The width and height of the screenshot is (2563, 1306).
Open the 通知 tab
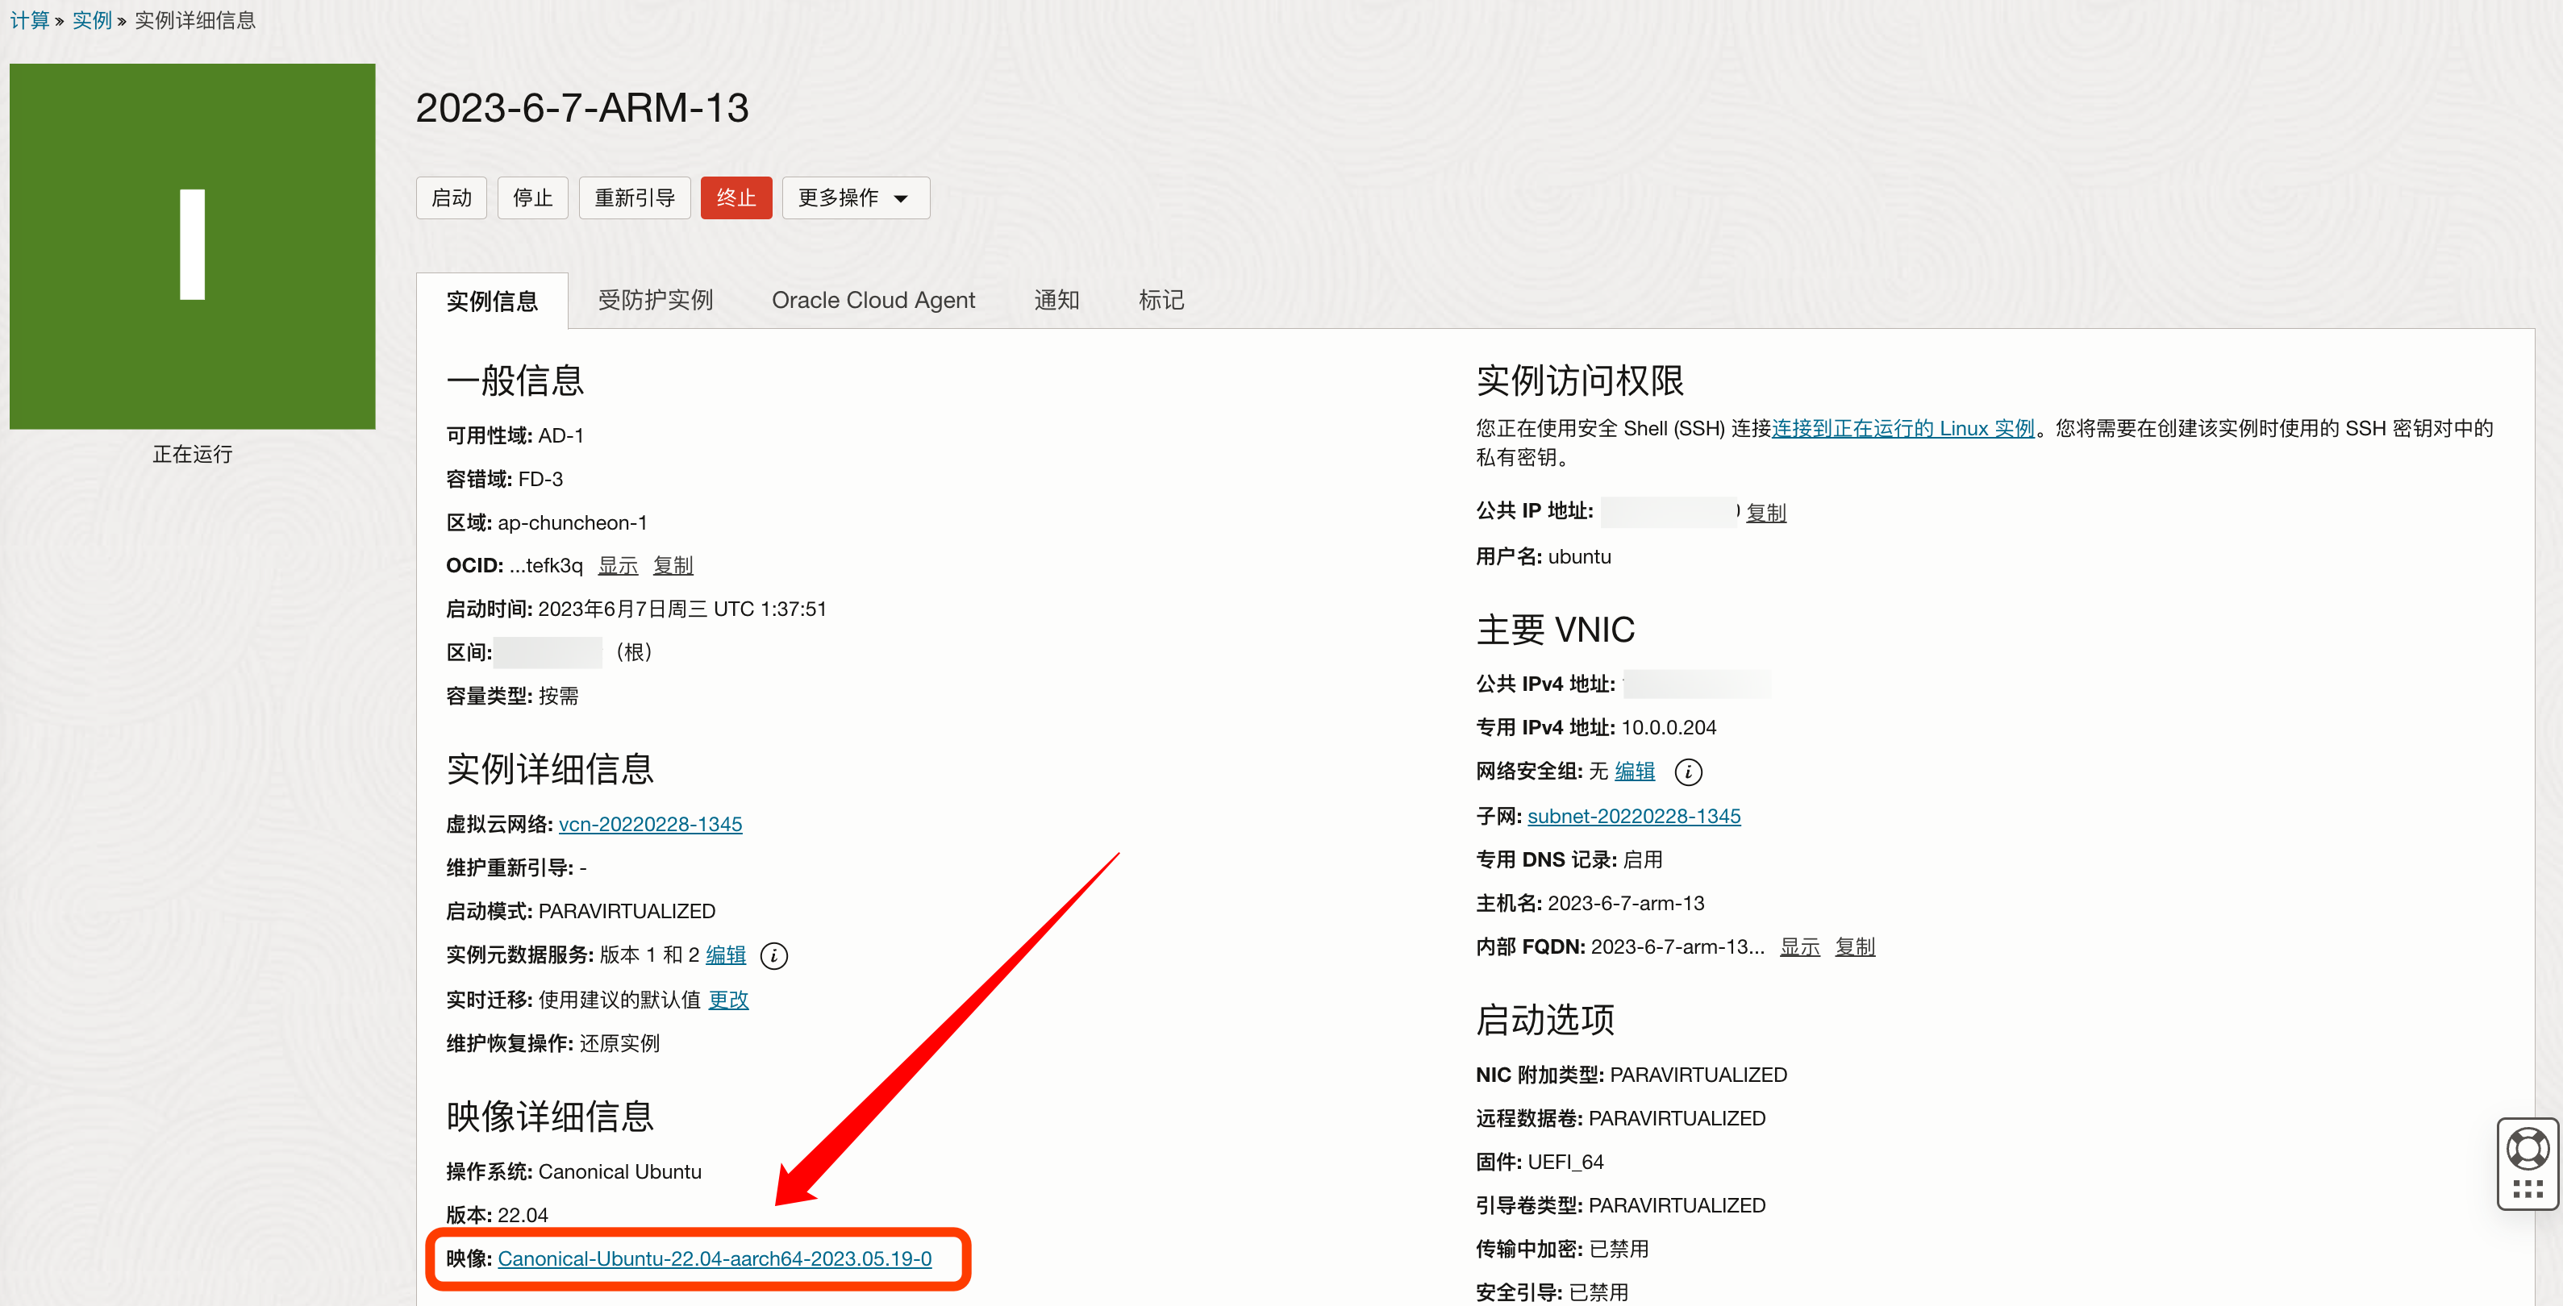coord(1056,301)
